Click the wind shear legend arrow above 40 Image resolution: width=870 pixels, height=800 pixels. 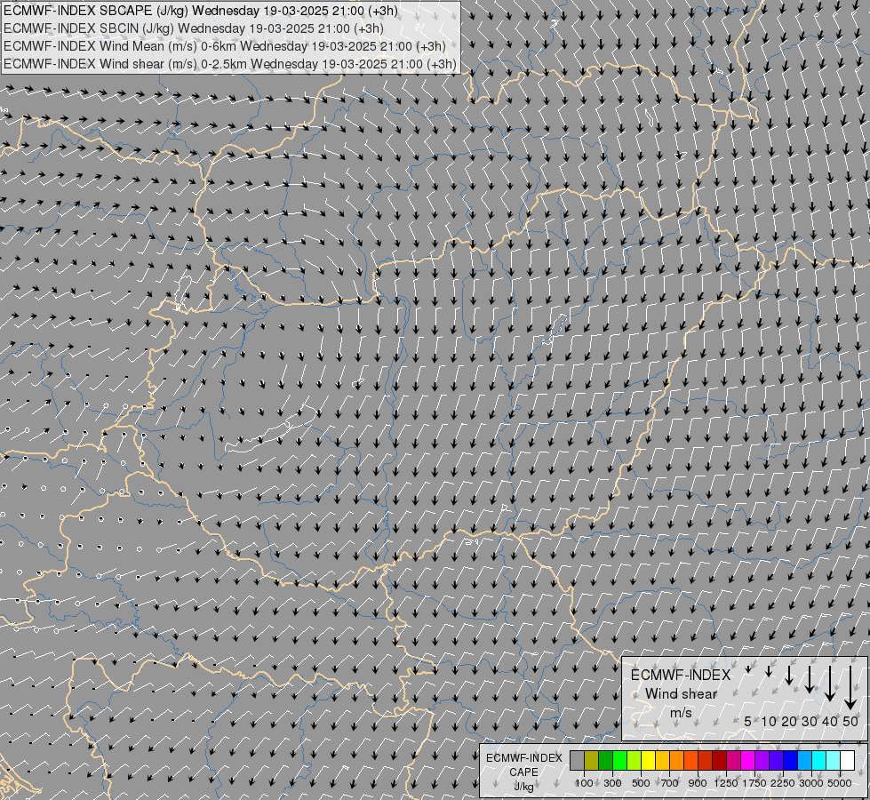[830, 684]
